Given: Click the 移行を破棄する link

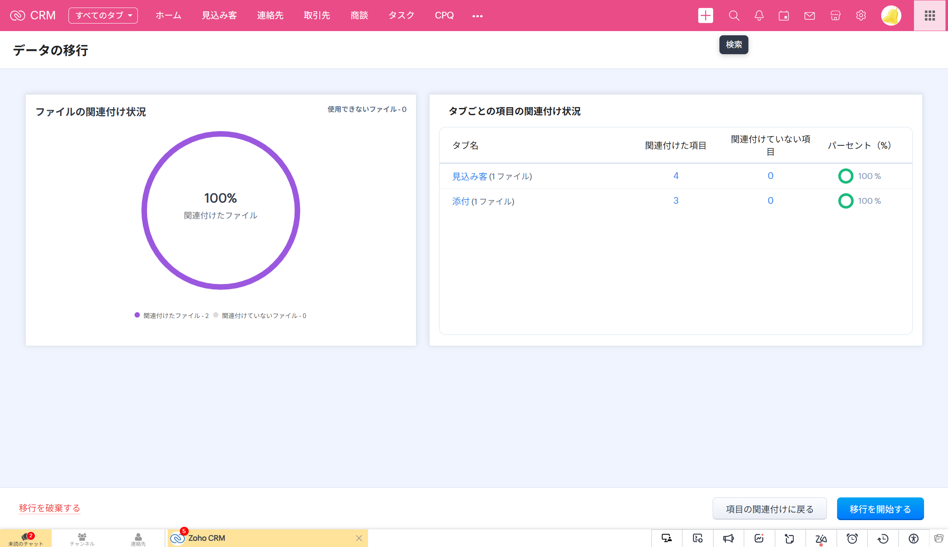Looking at the screenshot, I should click(50, 508).
